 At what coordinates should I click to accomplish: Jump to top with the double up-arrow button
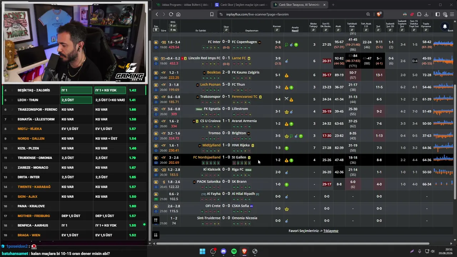tap(156, 220)
